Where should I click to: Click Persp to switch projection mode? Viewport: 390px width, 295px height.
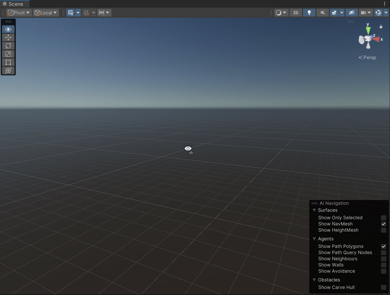367,58
